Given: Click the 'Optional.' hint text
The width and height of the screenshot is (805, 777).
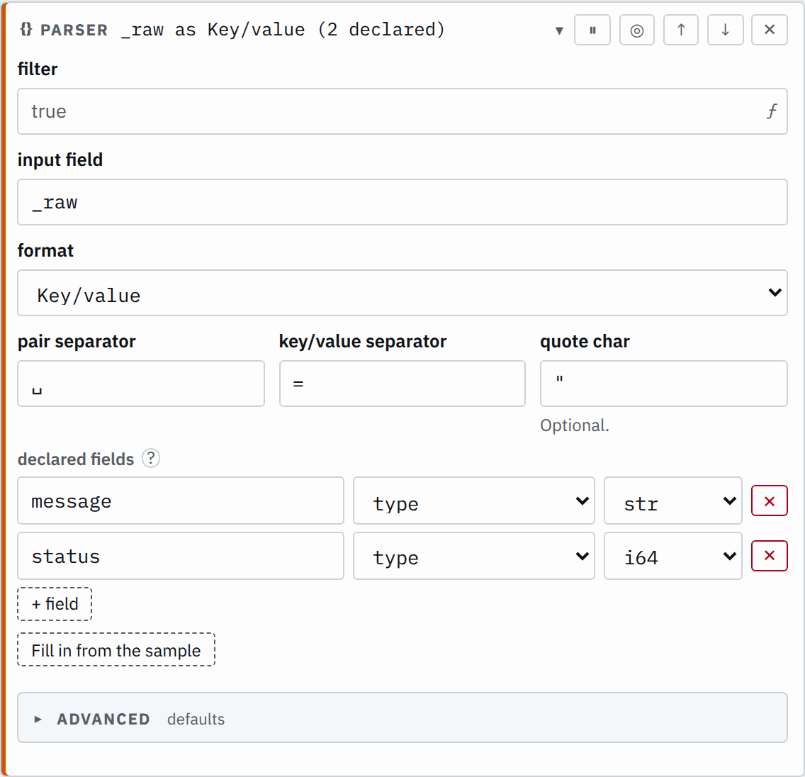Looking at the screenshot, I should [x=575, y=425].
